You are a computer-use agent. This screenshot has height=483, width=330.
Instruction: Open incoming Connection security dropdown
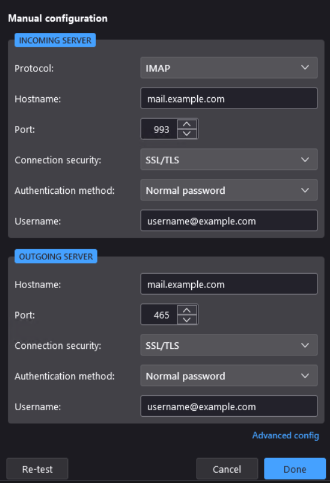[229, 159]
